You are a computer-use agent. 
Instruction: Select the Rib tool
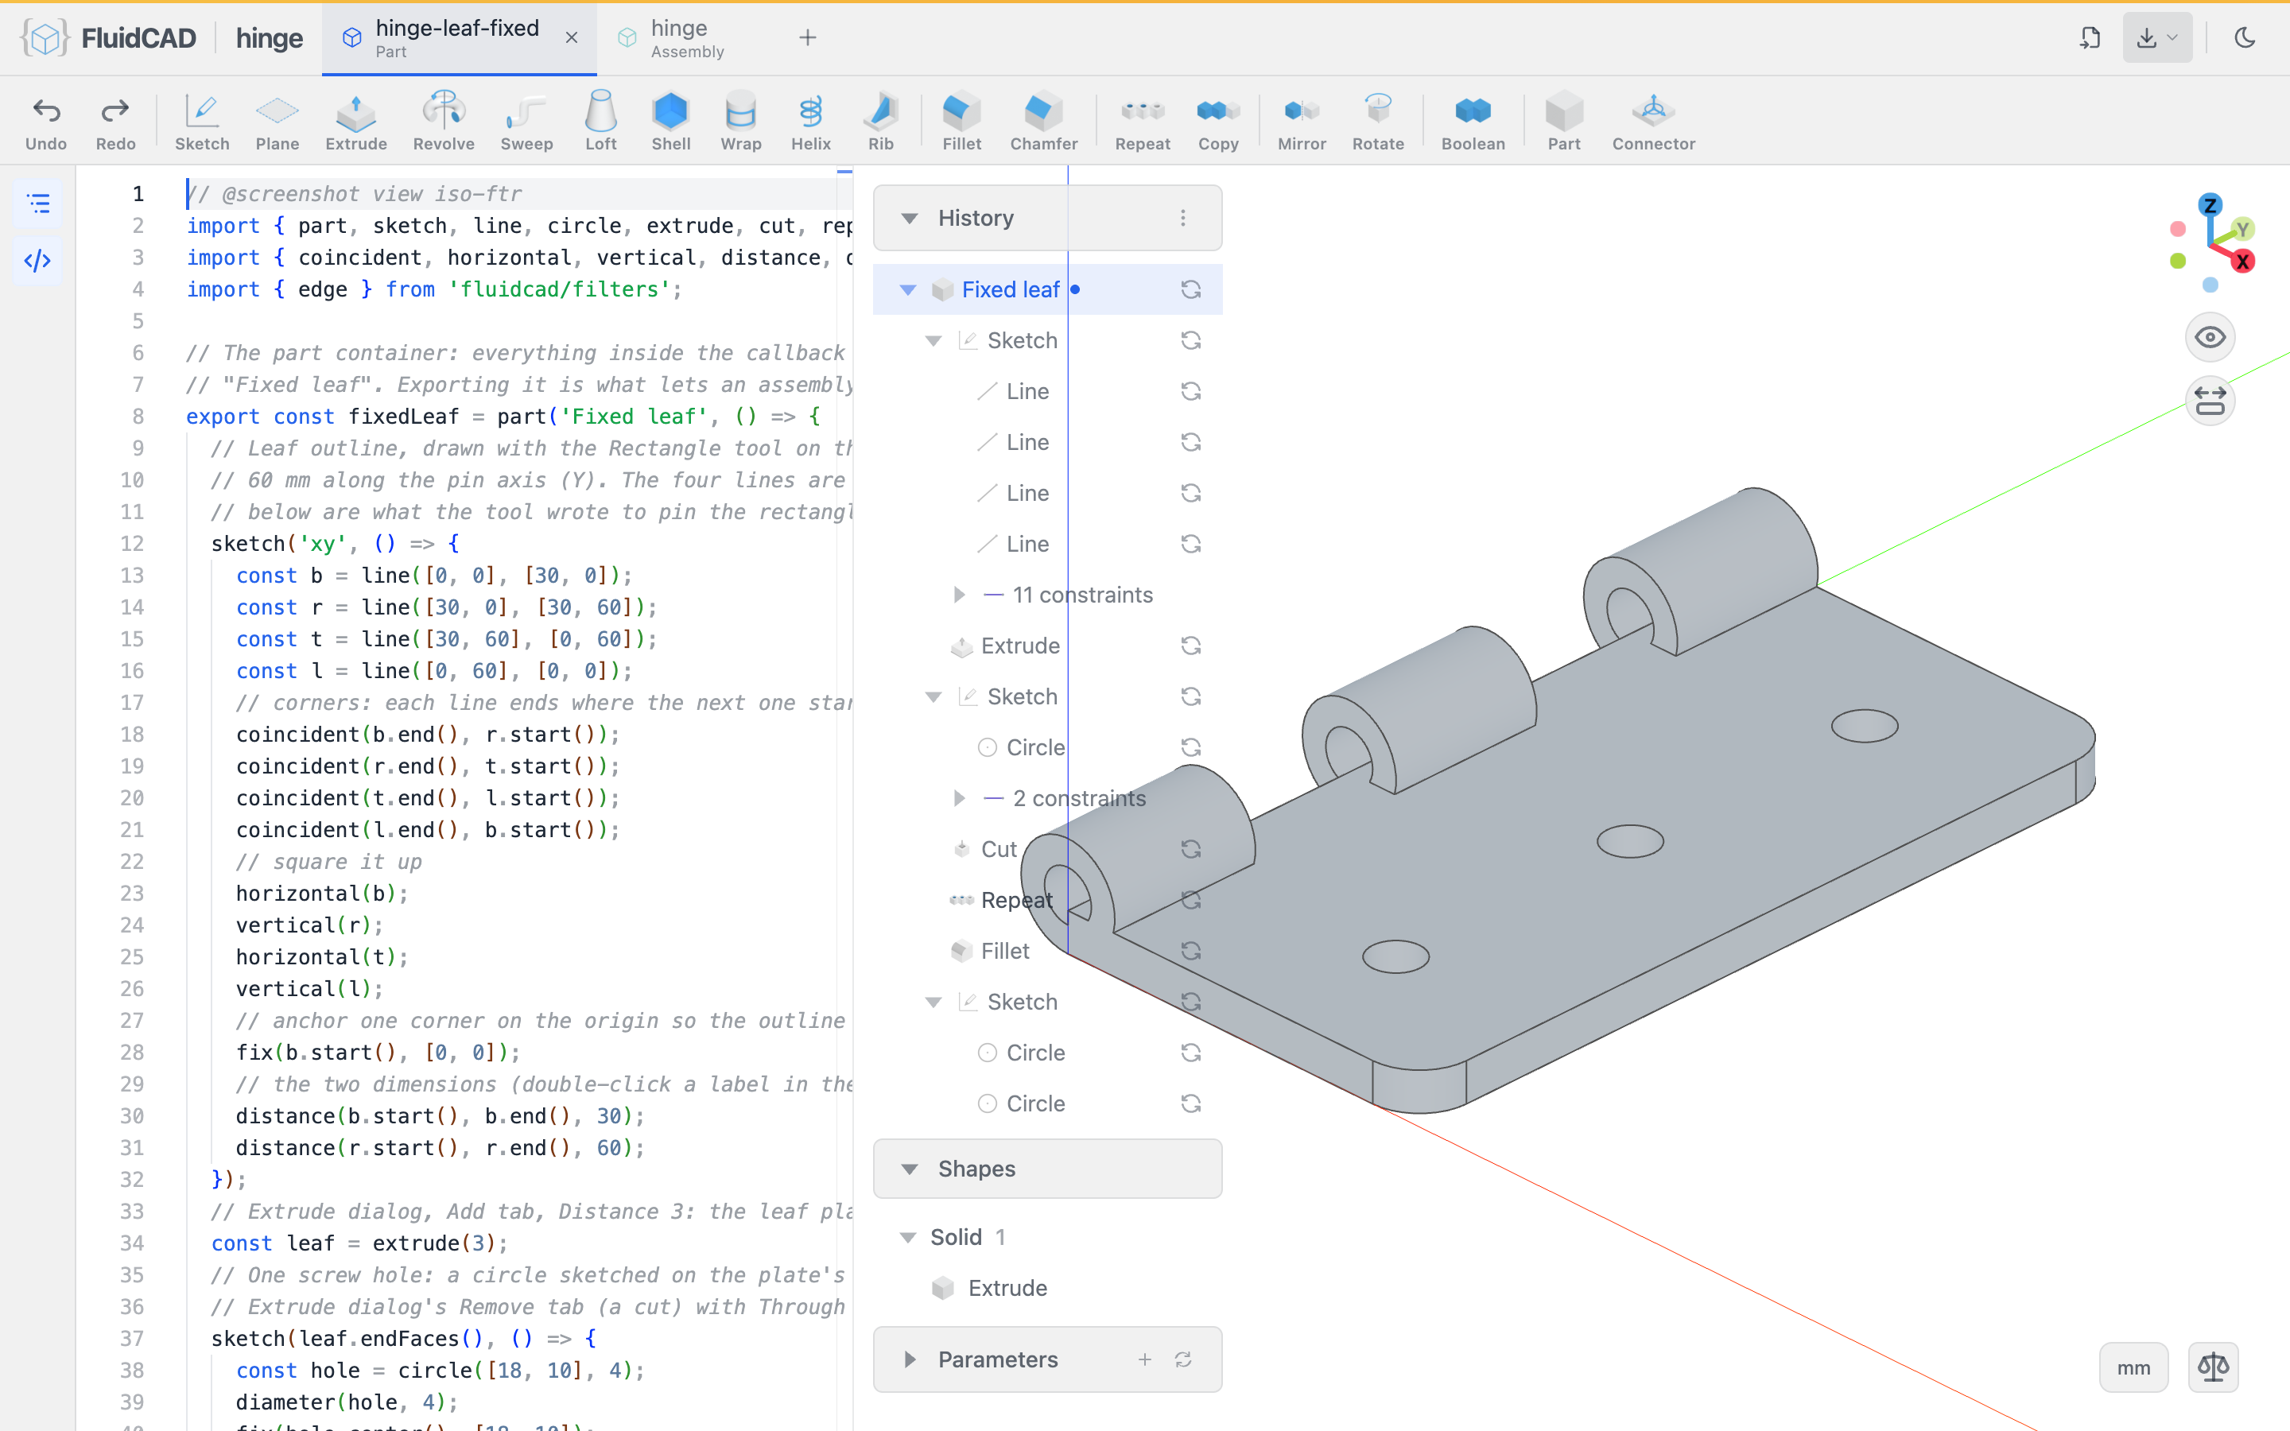pos(881,121)
